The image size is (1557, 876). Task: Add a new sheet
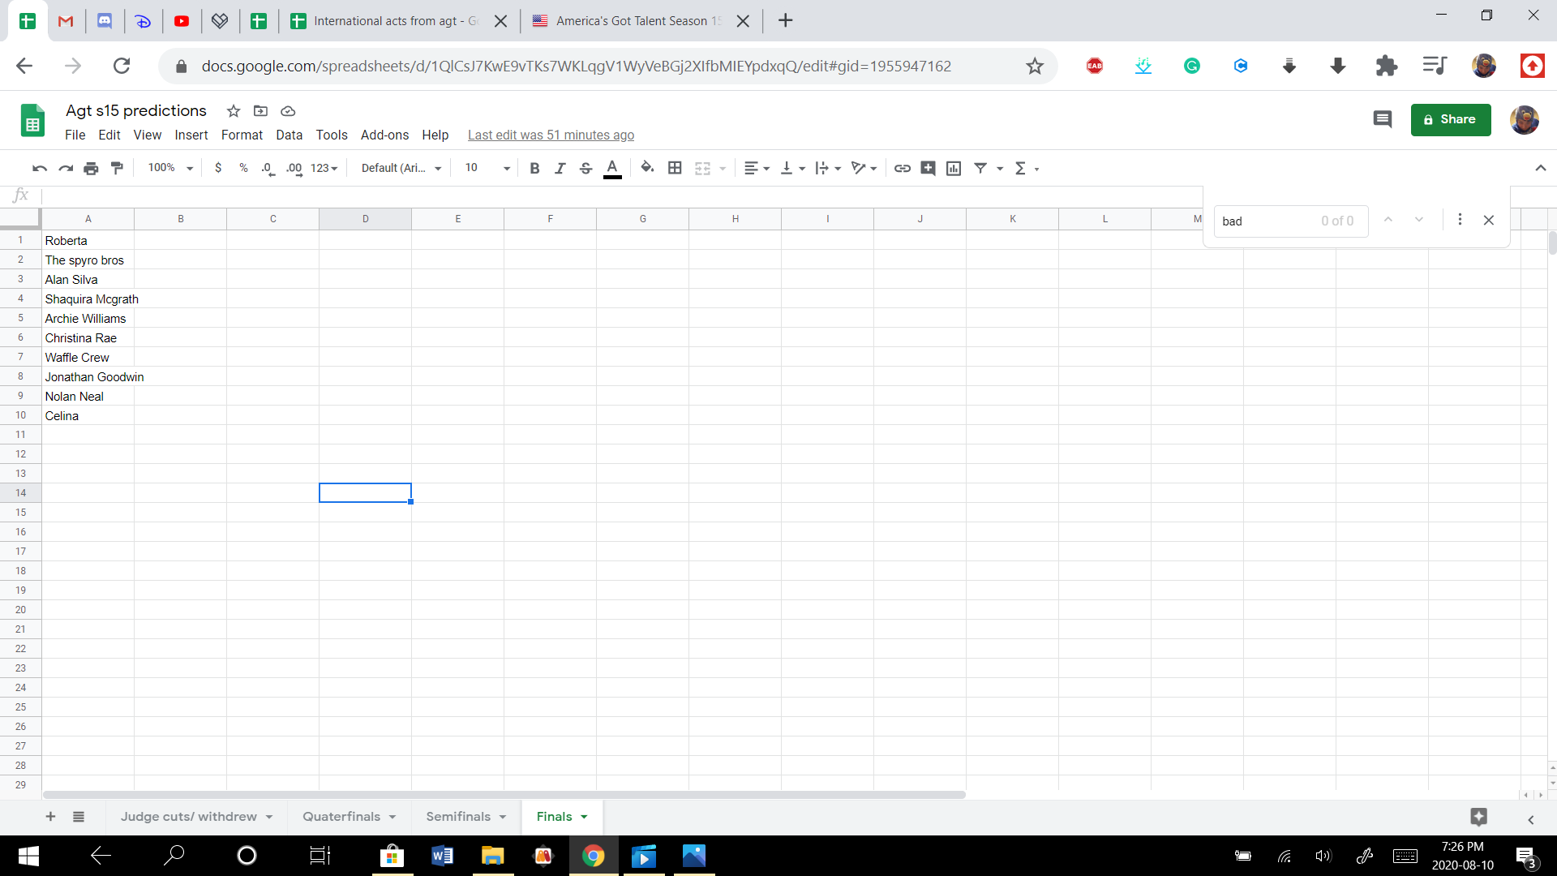point(50,817)
